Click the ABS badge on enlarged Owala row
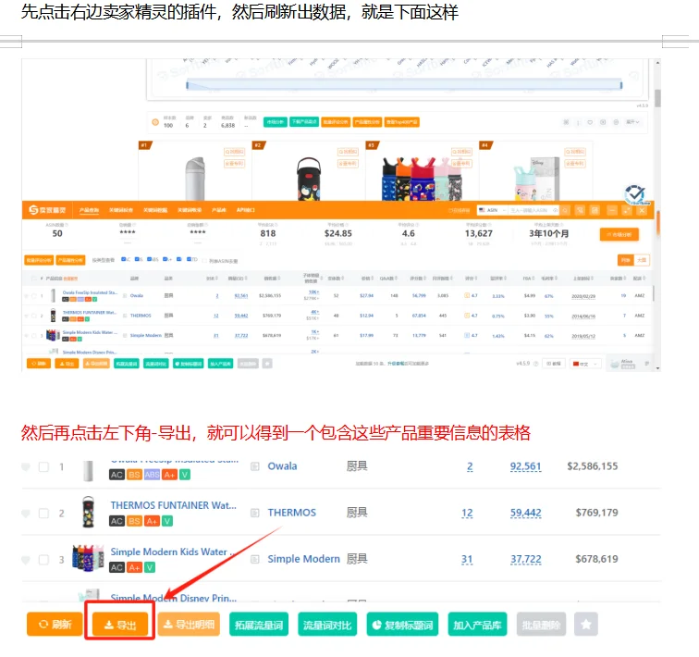 152,475
